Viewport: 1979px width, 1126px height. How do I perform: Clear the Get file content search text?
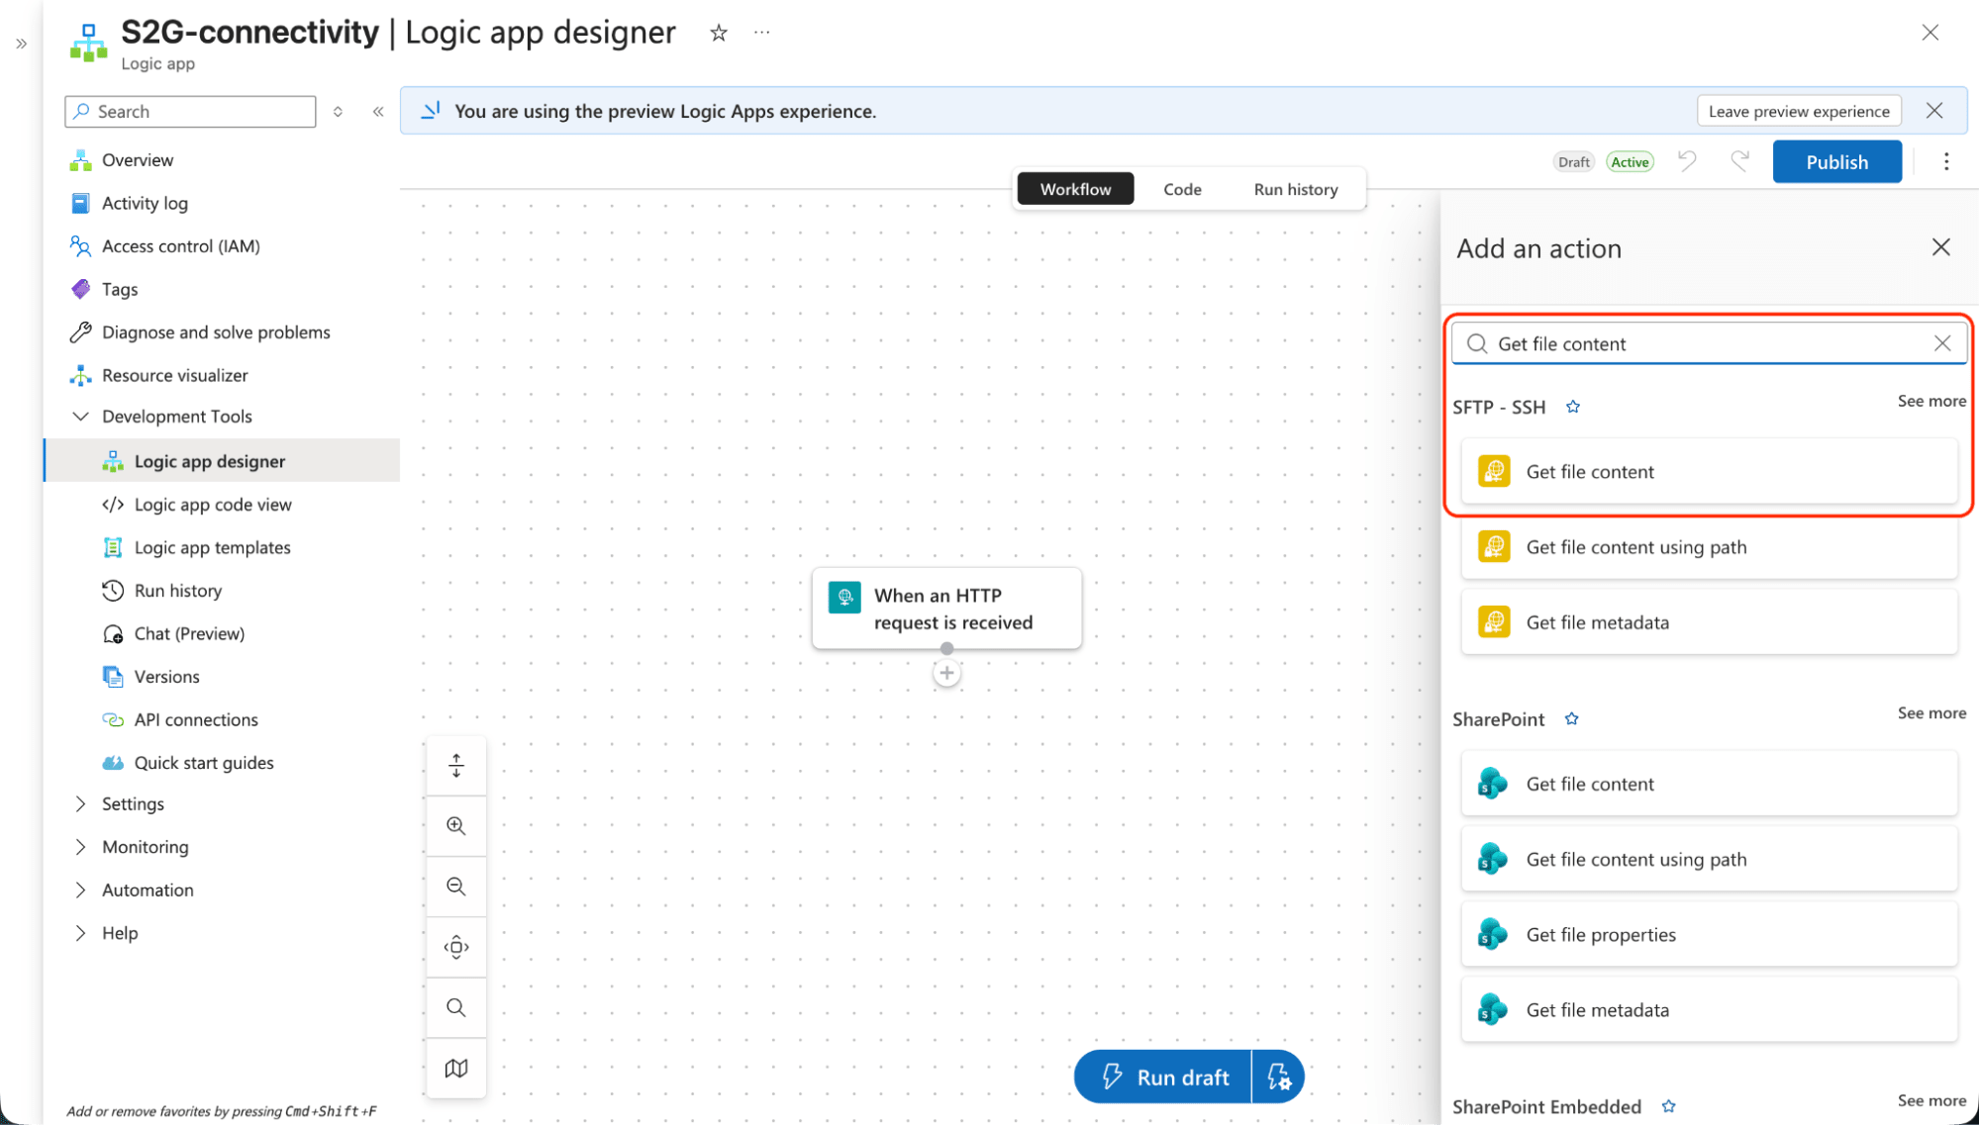pyautogui.click(x=1942, y=343)
